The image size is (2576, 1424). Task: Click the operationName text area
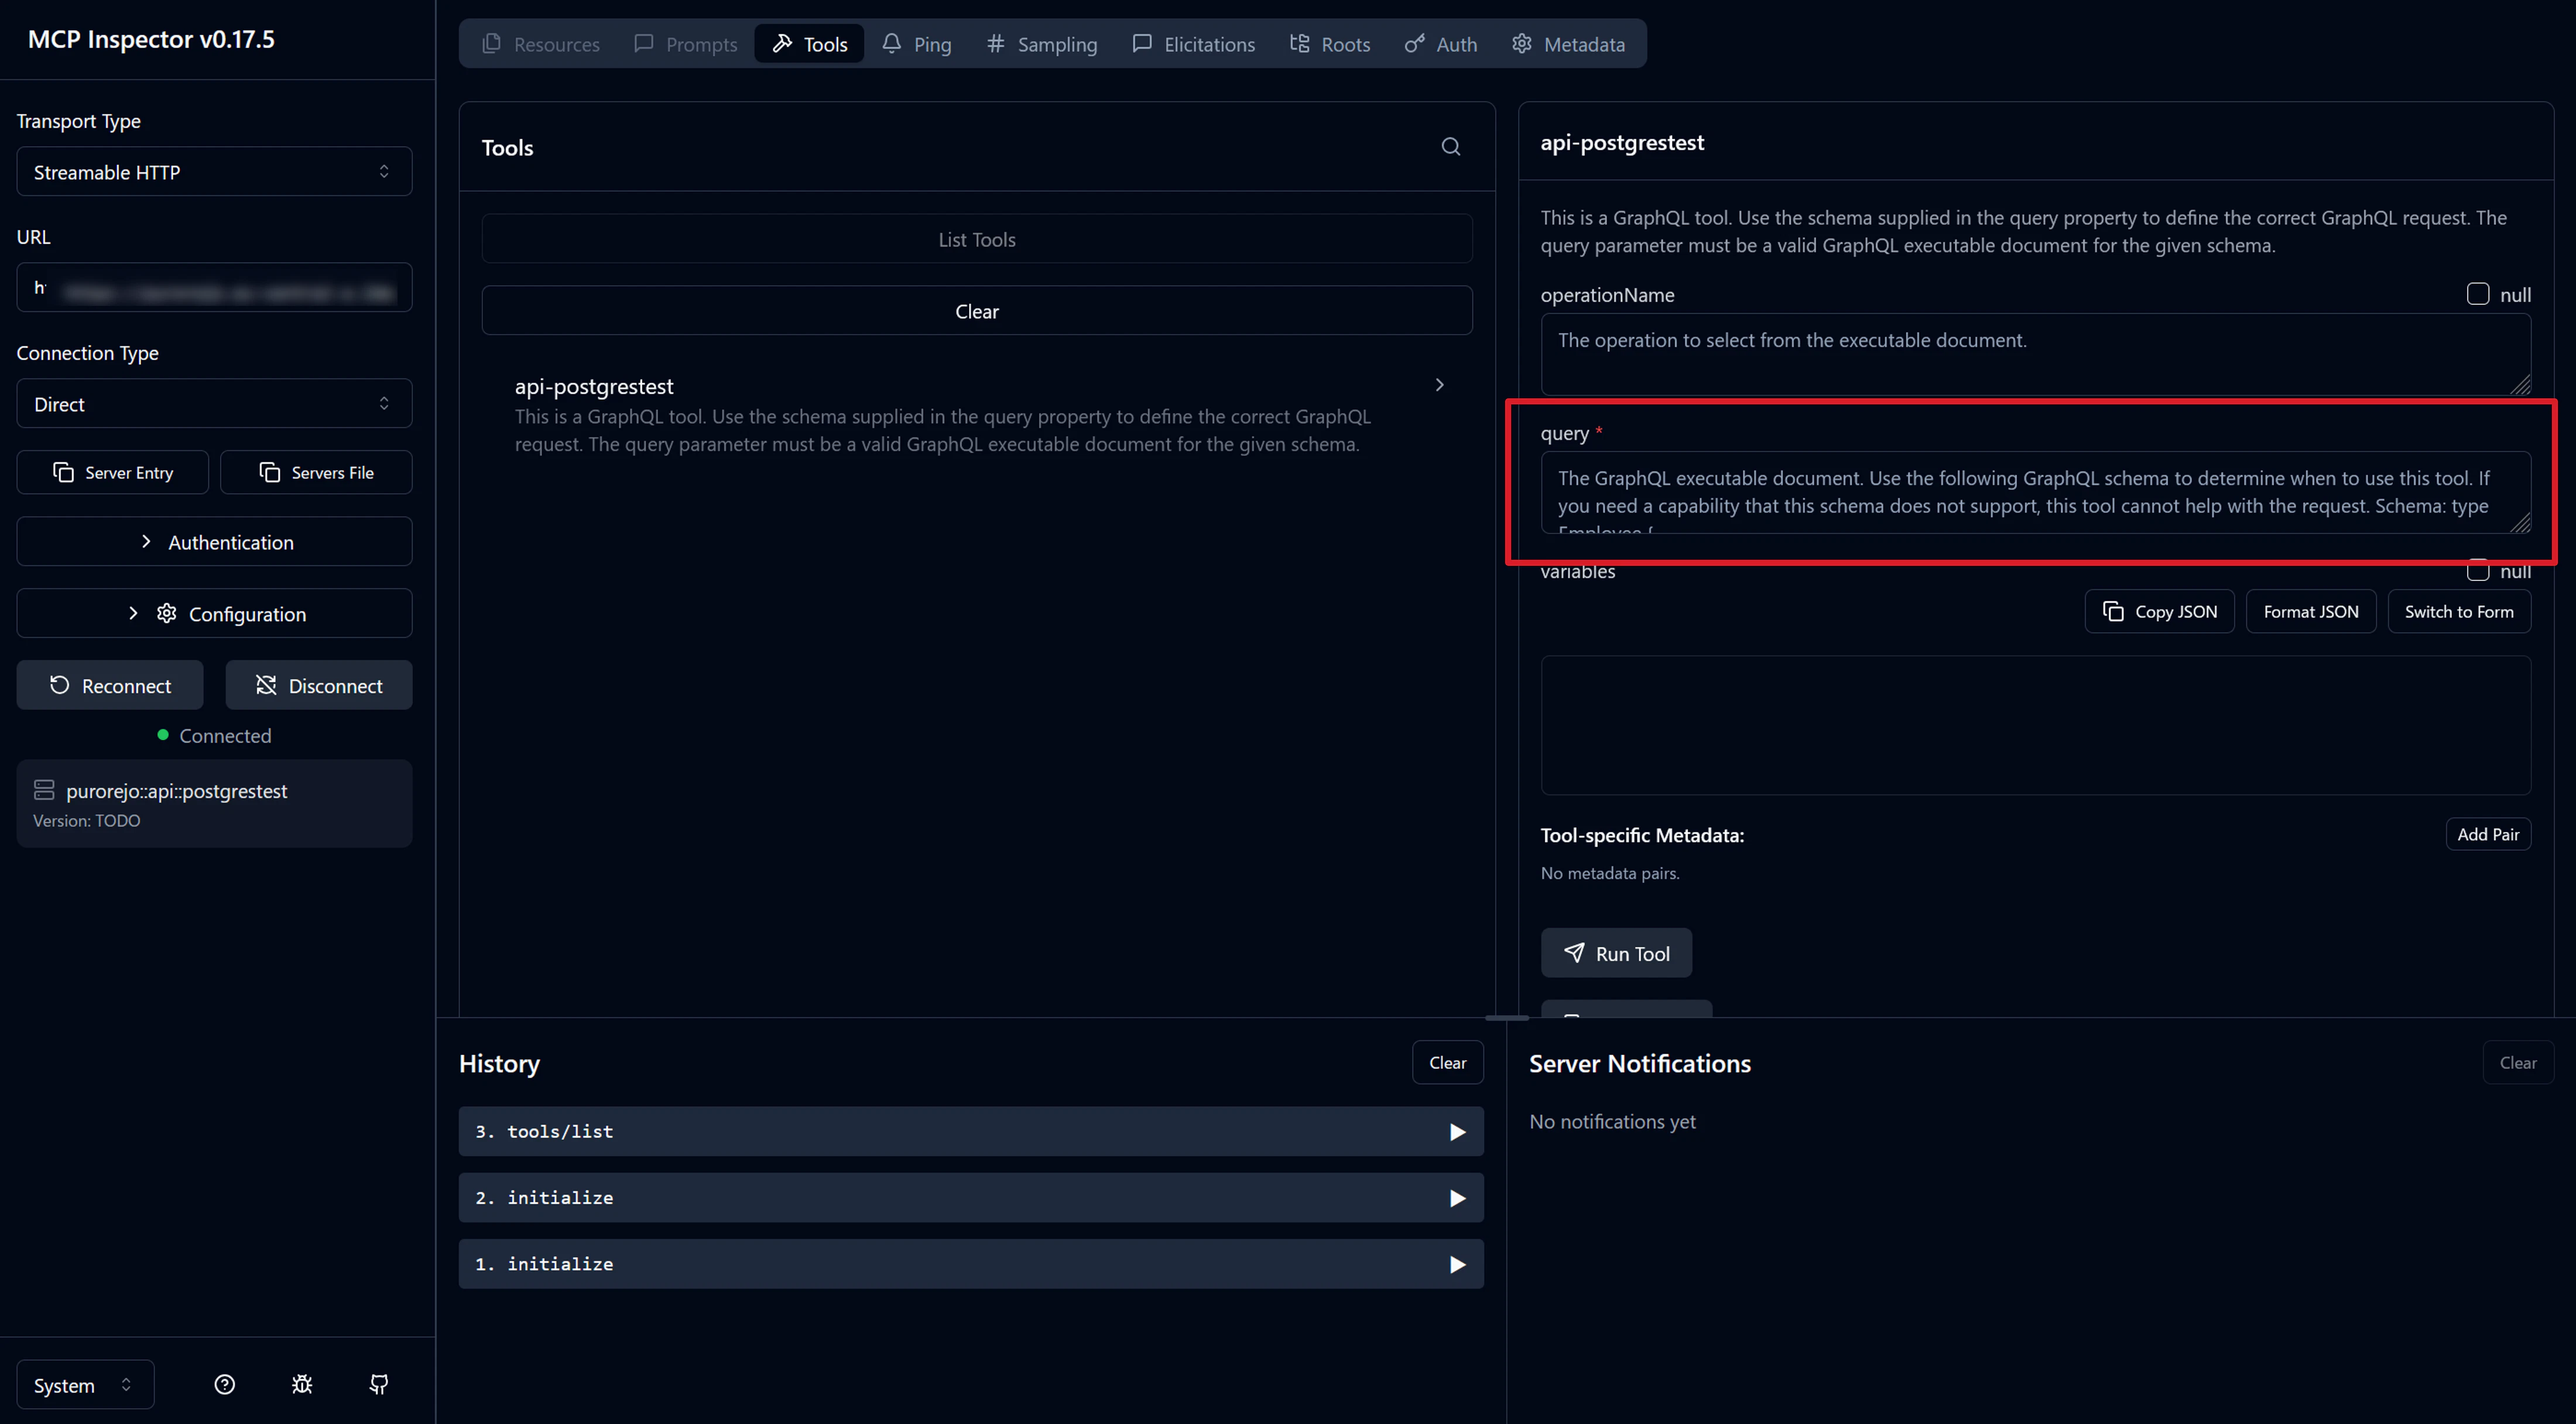pyautogui.click(x=2035, y=355)
